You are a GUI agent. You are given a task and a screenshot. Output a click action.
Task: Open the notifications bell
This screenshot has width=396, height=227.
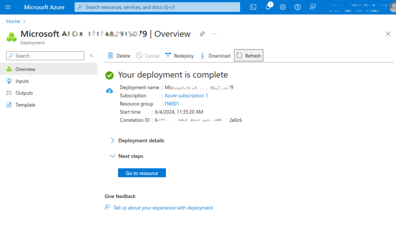pos(268,7)
